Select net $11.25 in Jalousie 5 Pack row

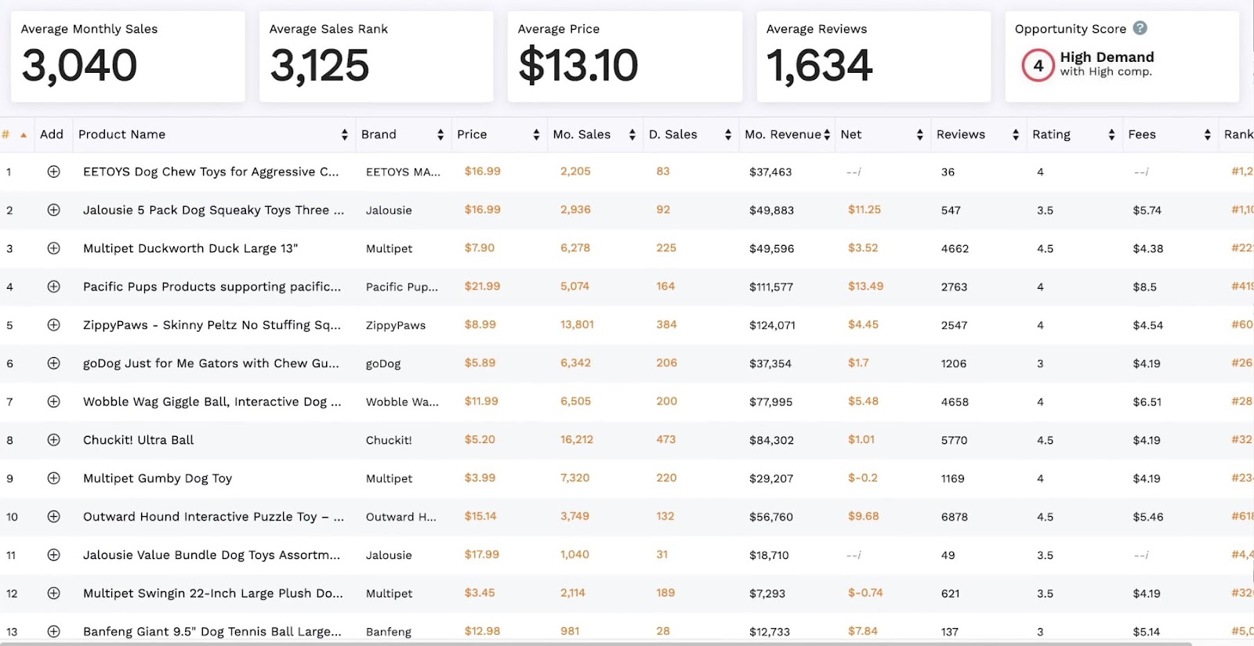point(864,210)
